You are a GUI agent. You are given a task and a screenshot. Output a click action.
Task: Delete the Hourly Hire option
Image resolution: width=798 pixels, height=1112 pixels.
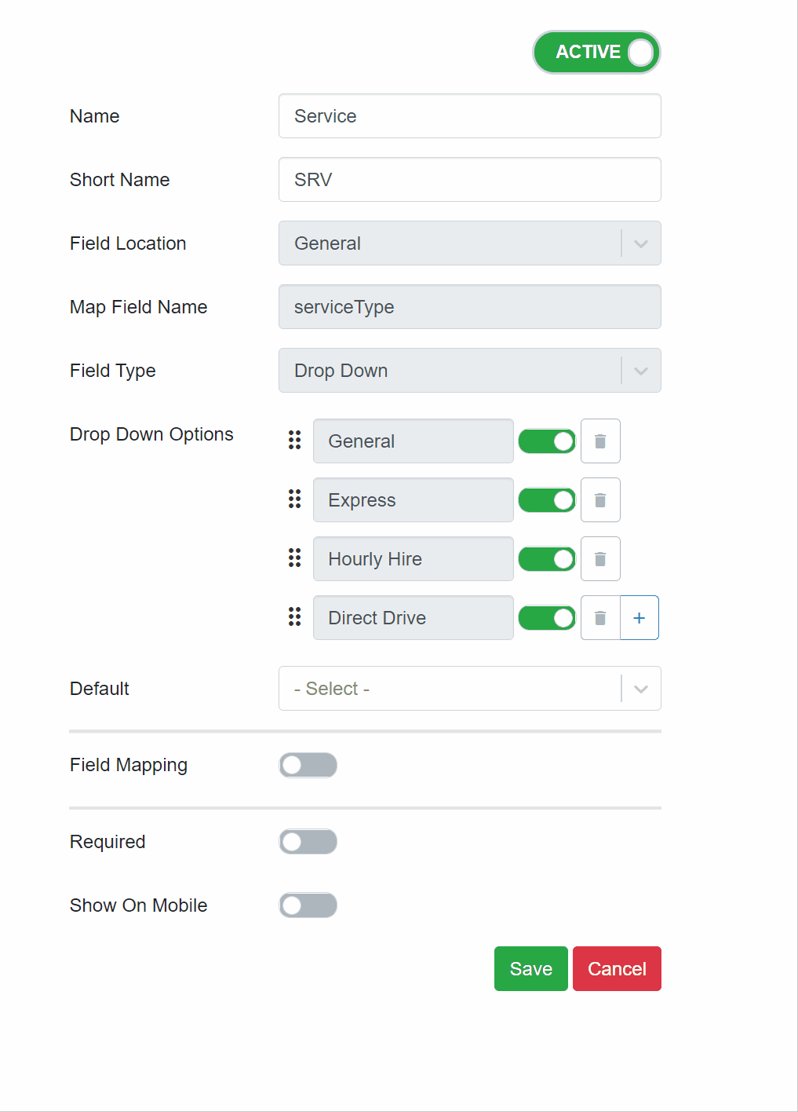tap(600, 558)
